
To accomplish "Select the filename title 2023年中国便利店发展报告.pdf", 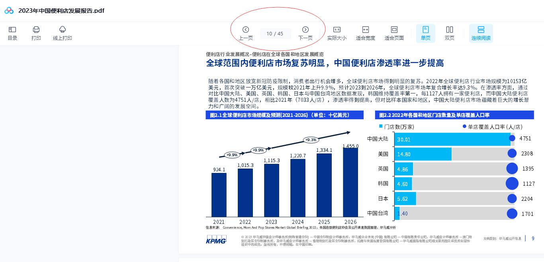I will pyautogui.click(x=61, y=10).
